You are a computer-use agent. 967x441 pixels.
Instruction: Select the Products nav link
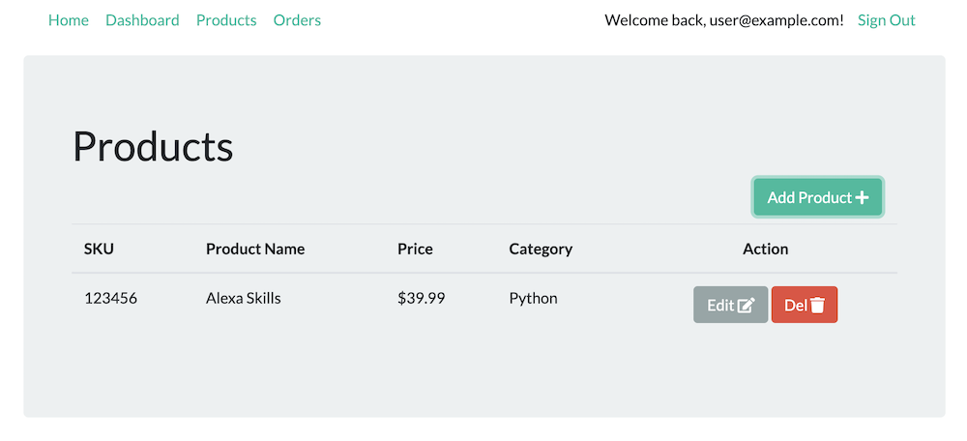tap(226, 20)
